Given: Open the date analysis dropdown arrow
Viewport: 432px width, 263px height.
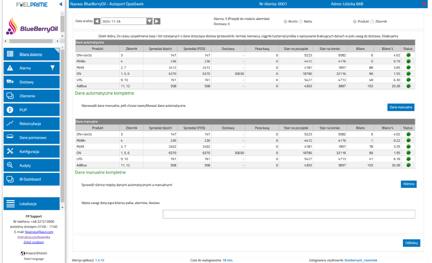Looking at the screenshot, I should [149, 21].
